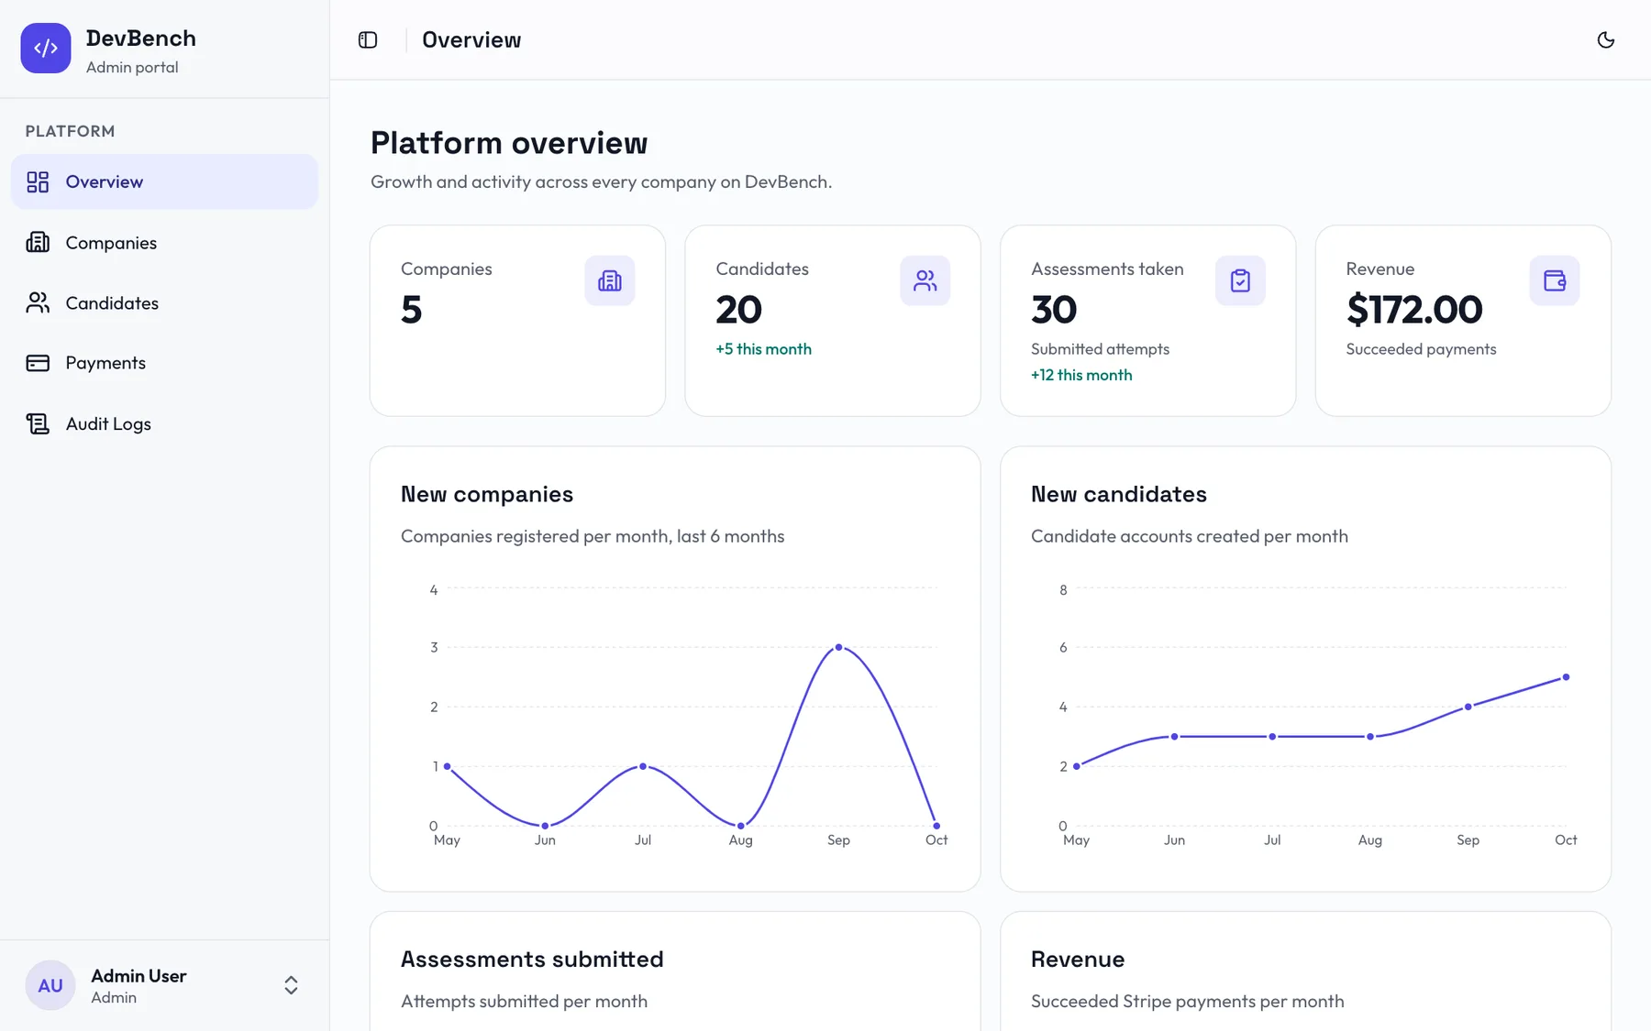Toggle the sidebar panel icon

[368, 39]
